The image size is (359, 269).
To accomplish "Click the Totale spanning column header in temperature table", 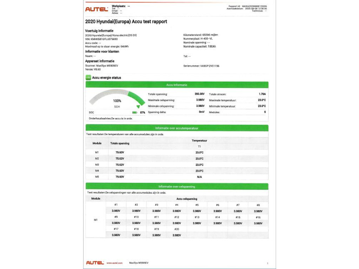I will pyautogui.click(x=120, y=143).
